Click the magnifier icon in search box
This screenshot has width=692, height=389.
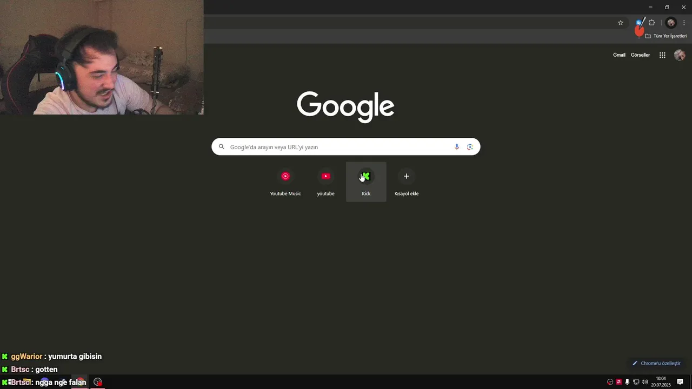(221, 147)
